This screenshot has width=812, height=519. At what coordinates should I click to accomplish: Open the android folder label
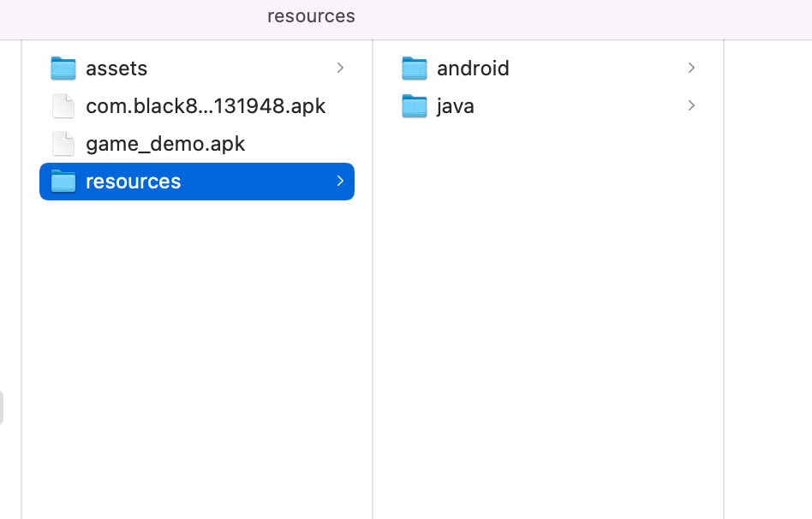pos(473,69)
